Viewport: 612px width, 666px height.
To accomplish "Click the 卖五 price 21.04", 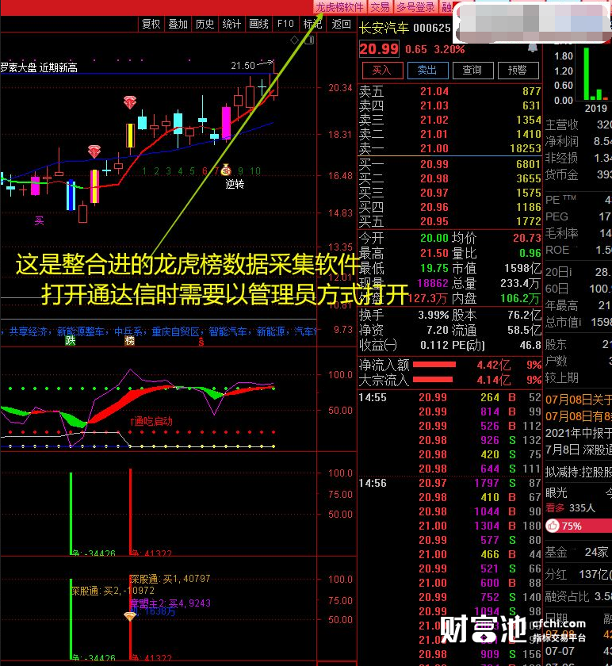I will (x=434, y=91).
